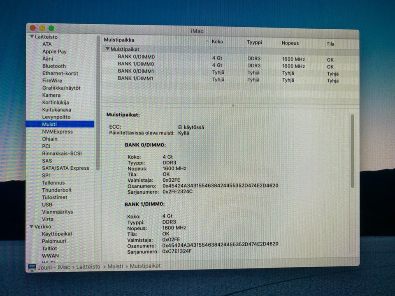The image size is (395, 296).
Task: Click the yellow minimize window button
Action: [42, 28]
